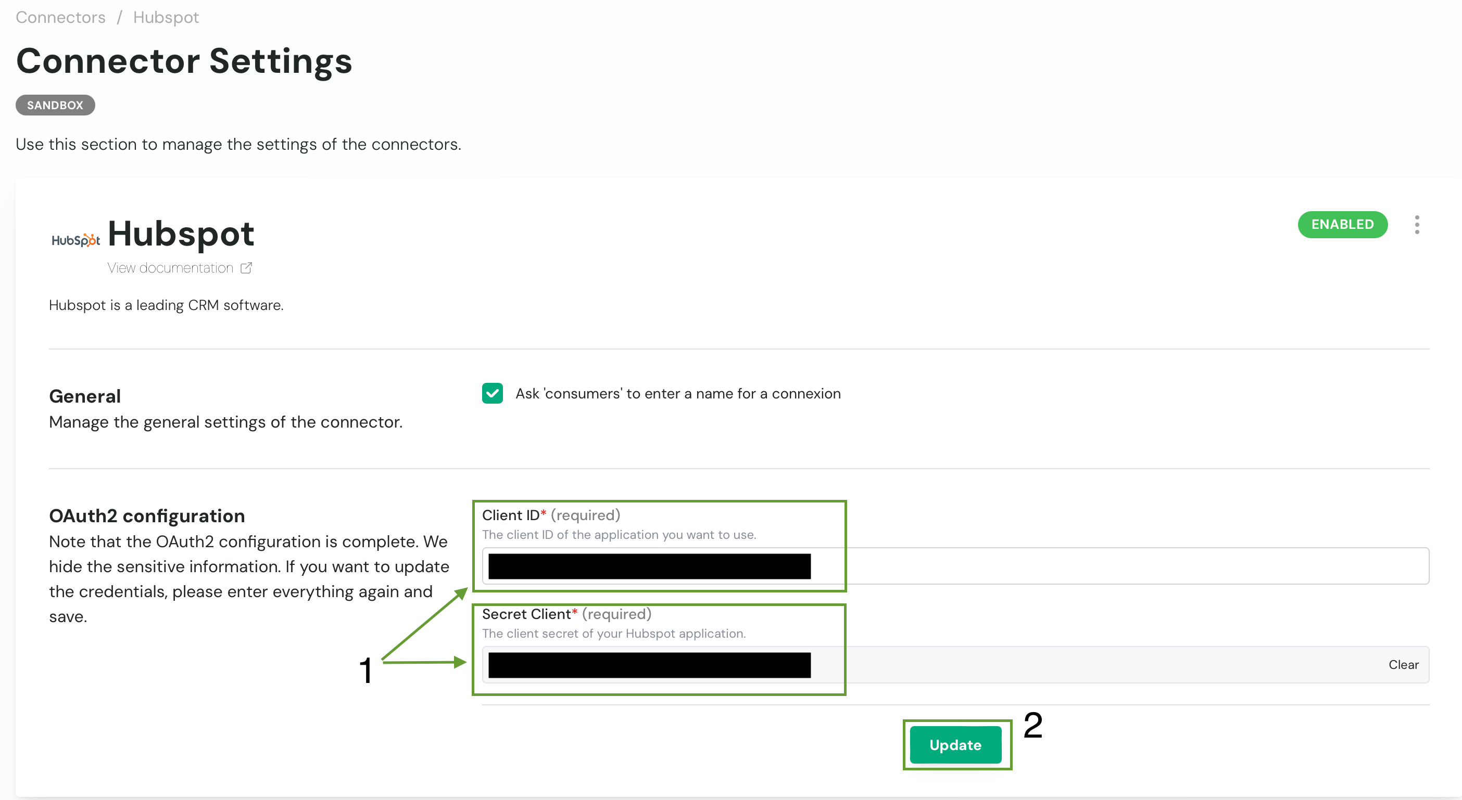Click the 'Connector Settings' page heading
The height and width of the screenshot is (800, 1462).
184,61
